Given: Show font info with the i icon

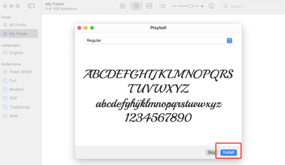Looking at the screenshot, I should click(211, 6).
